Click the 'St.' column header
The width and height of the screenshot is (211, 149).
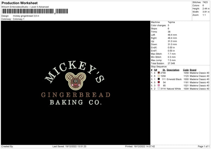[164, 70]
